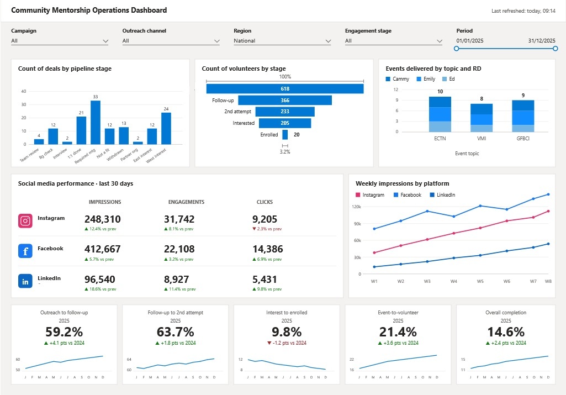This screenshot has height=395, width=566.
Task: Click the IMPRESSIONS column header
Action: point(105,202)
